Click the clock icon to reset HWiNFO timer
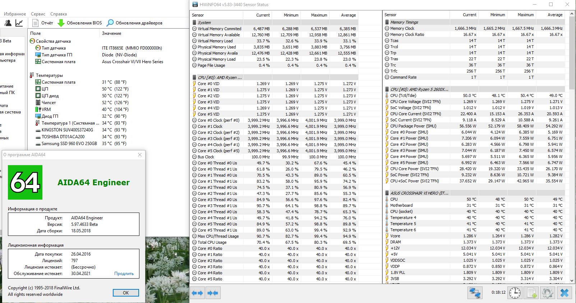Viewport: 576px width, 303px height. [515, 293]
